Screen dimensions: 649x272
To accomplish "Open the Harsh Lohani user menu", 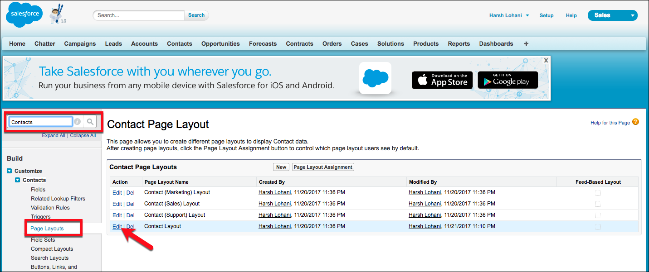I will tap(509, 15).
